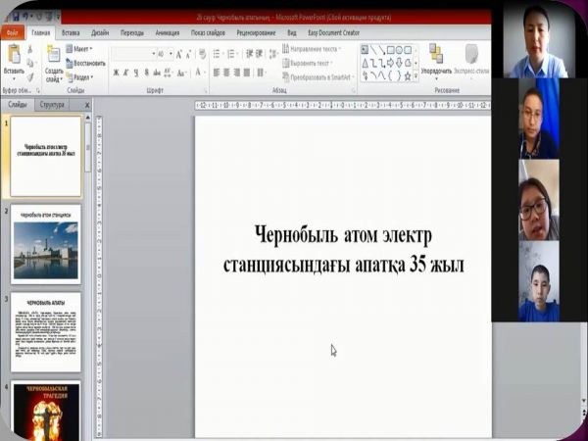Screen dimensions: 588x441
Task: Click the Arrange (Упорядочить) icon
Action: 436,55
